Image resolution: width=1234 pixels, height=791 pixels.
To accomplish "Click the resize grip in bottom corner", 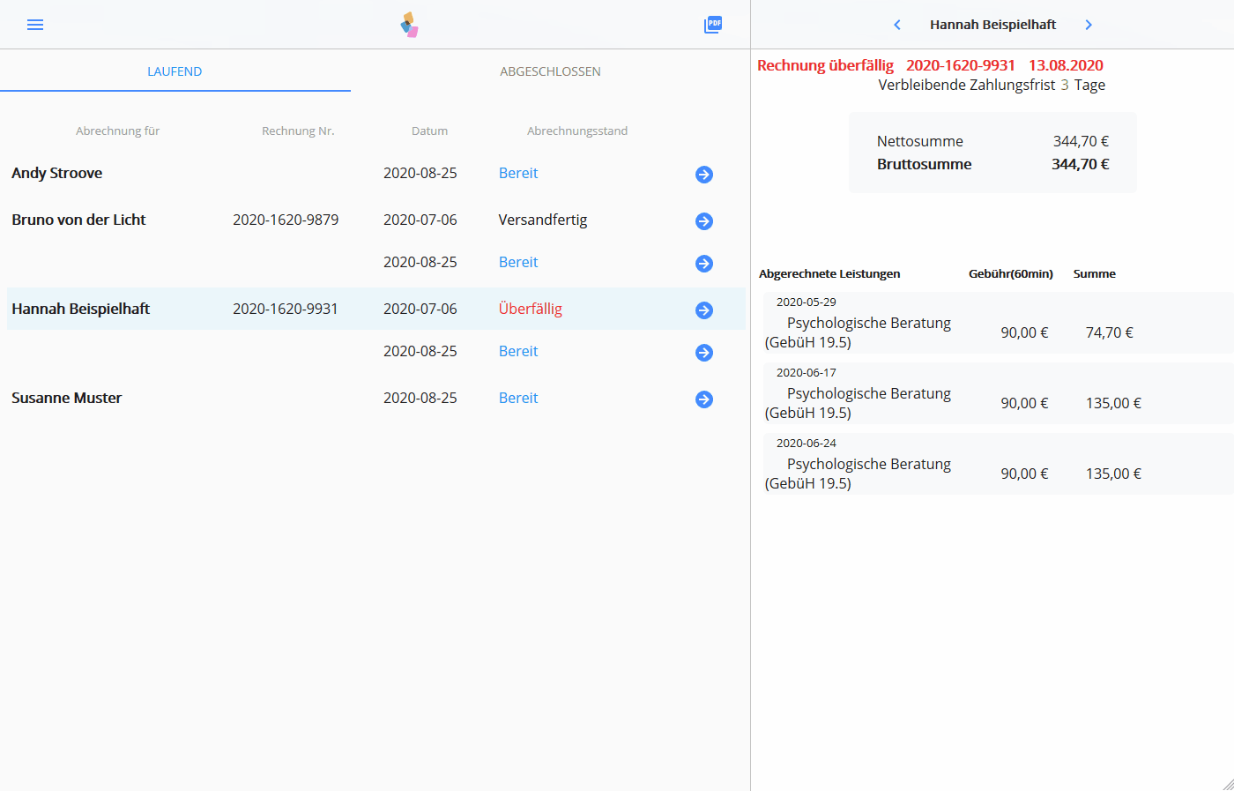I will tap(1227, 784).
